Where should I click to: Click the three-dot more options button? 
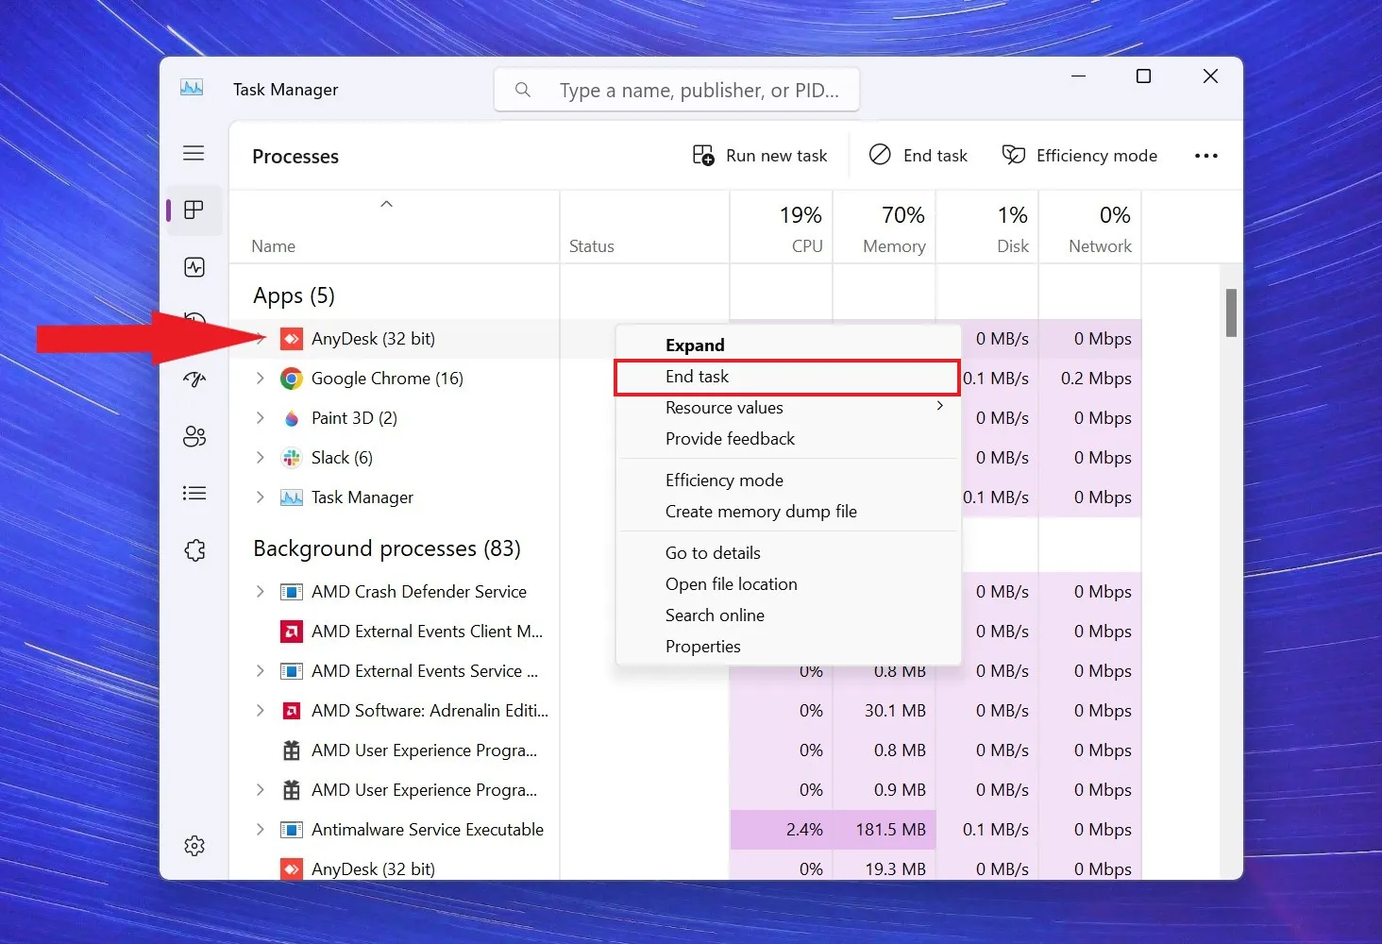pos(1205,156)
